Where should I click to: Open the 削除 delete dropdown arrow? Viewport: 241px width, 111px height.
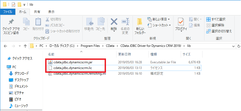pyautogui.click(x=114, y=31)
